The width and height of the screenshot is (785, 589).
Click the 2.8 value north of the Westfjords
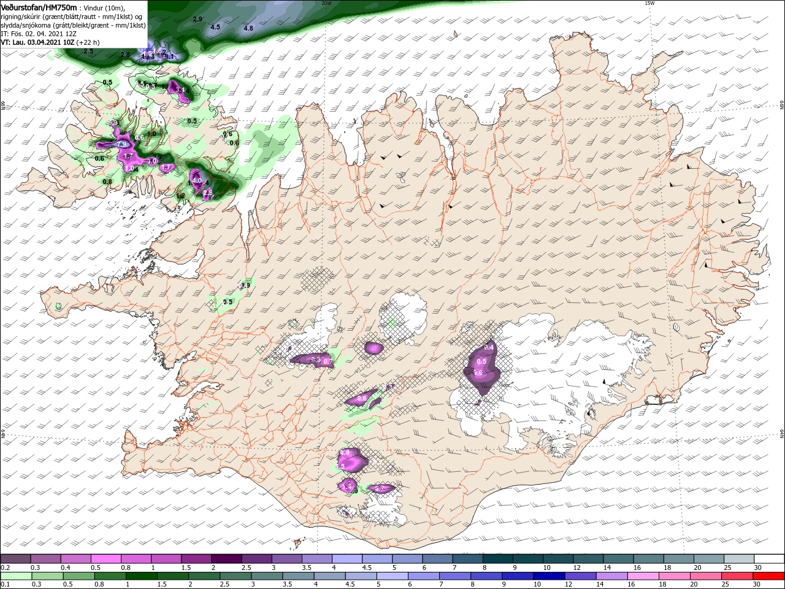point(125,55)
